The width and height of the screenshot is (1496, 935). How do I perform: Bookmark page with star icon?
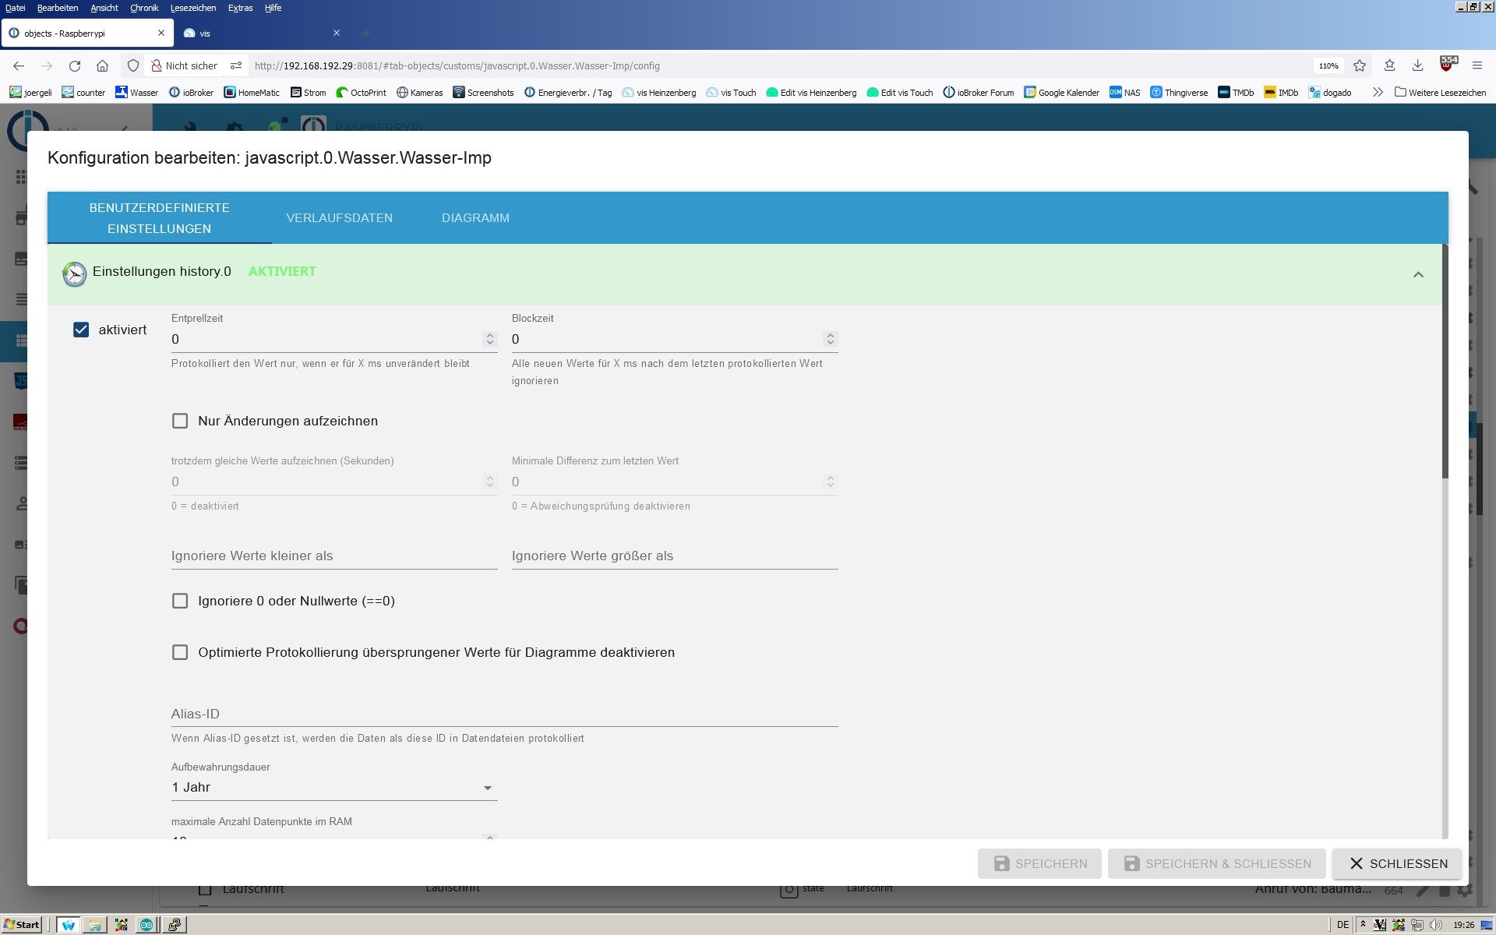click(1360, 66)
